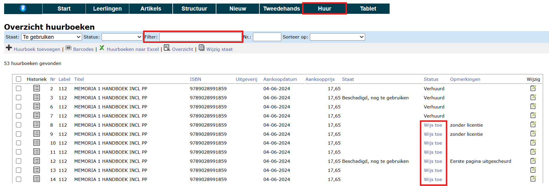Edit book Nr 8 with Wijzig icon

click(x=533, y=125)
